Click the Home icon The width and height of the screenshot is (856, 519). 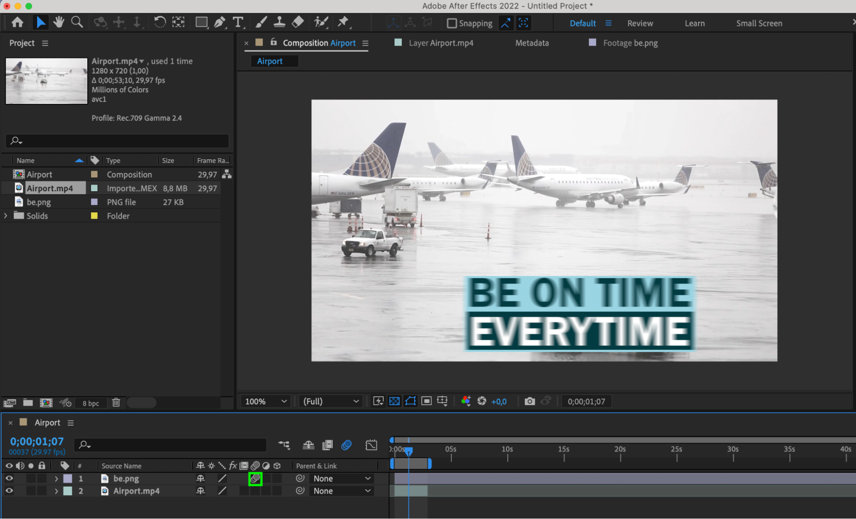[x=18, y=22]
